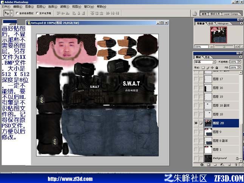Show layer 图层 17 visibility box
Viewport: 244px width, 183px height.
[x=196, y=79]
